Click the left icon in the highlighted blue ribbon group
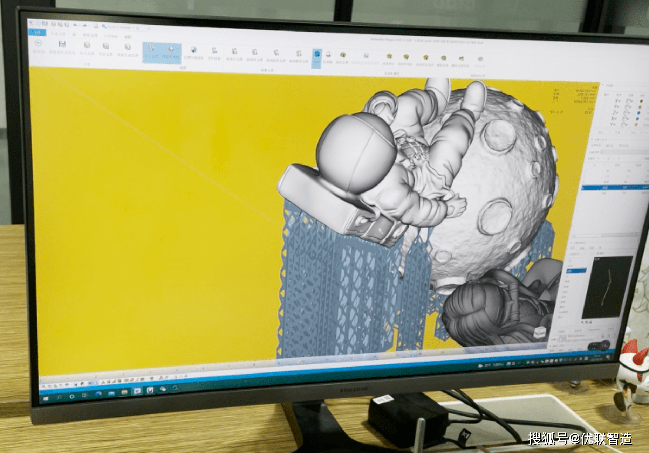 [151, 48]
